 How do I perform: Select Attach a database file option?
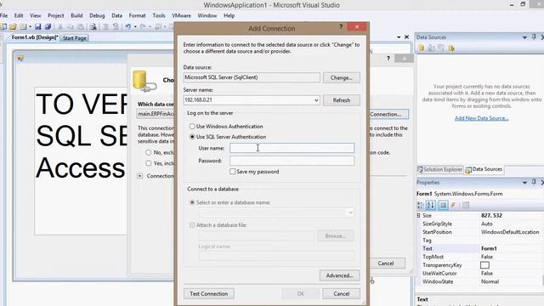(192, 224)
